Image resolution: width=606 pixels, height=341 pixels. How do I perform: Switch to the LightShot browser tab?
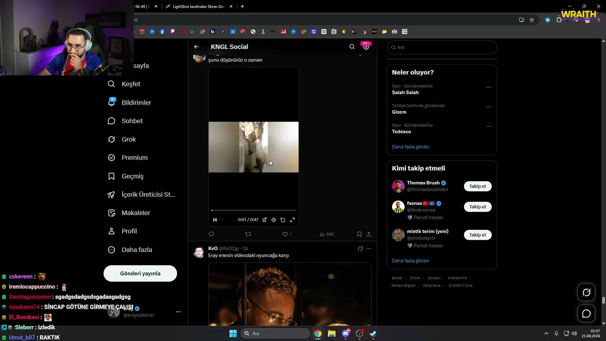tap(199, 7)
